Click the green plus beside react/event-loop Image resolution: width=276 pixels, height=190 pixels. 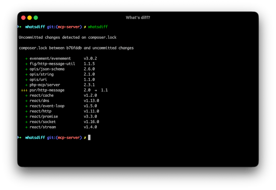pos(26,106)
